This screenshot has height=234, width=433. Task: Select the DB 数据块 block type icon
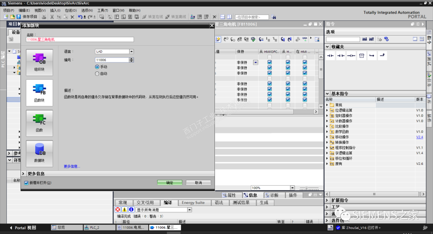coord(39,154)
